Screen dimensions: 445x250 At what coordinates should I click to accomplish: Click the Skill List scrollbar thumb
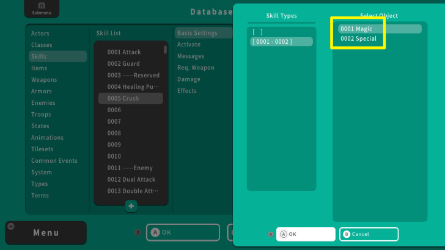165,49
